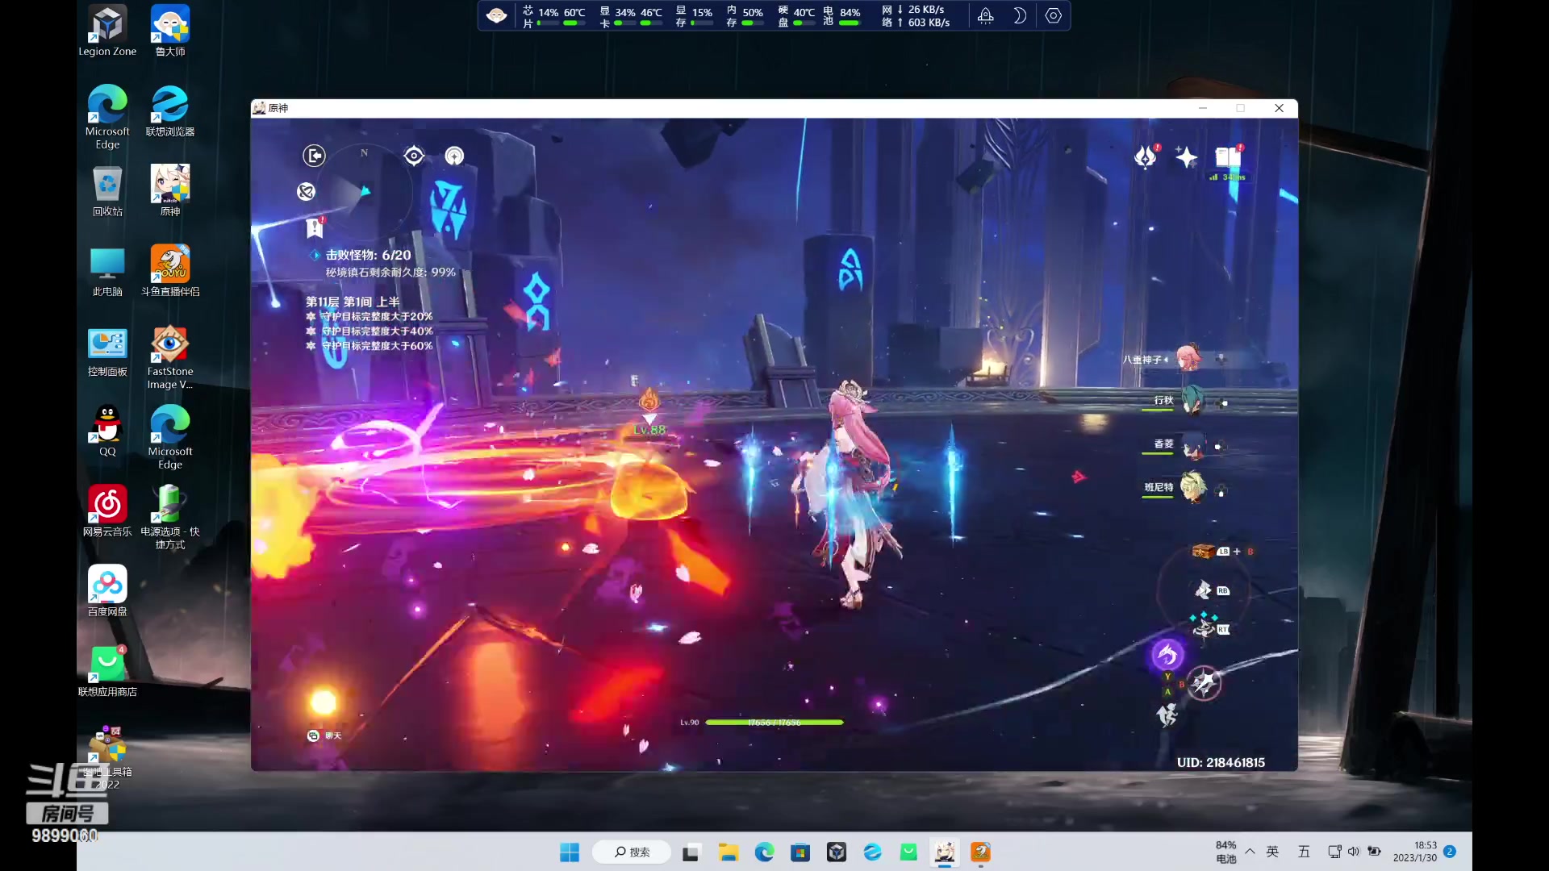Open the volume tray icon
Image resolution: width=1549 pixels, height=871 pixels.
pos(1354,852)
